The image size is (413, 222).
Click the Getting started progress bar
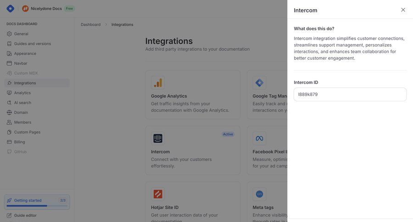coord(37,206)
